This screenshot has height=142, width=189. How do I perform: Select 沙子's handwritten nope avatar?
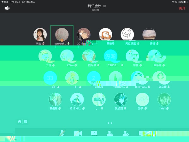click(x=143, y=99)
